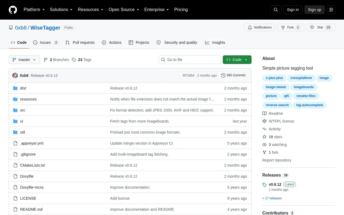Viewport: 344px width, 215px height.
Task: Open the README.md file
Action: pos(31,209)
